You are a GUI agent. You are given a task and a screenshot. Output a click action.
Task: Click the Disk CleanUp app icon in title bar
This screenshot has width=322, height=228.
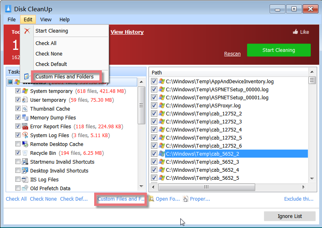(8, 9)
